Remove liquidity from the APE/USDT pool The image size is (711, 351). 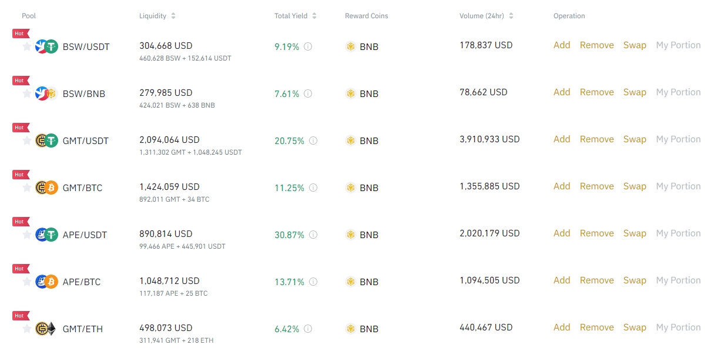pos(596,233)
